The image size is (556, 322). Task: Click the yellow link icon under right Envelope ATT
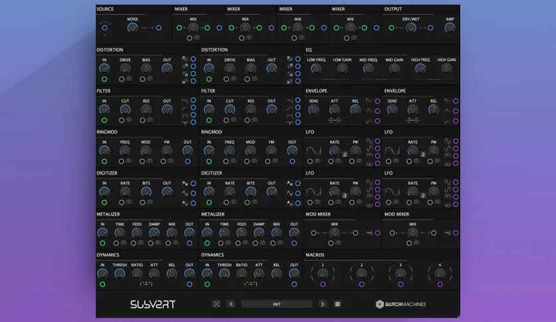tap(413, 120)
